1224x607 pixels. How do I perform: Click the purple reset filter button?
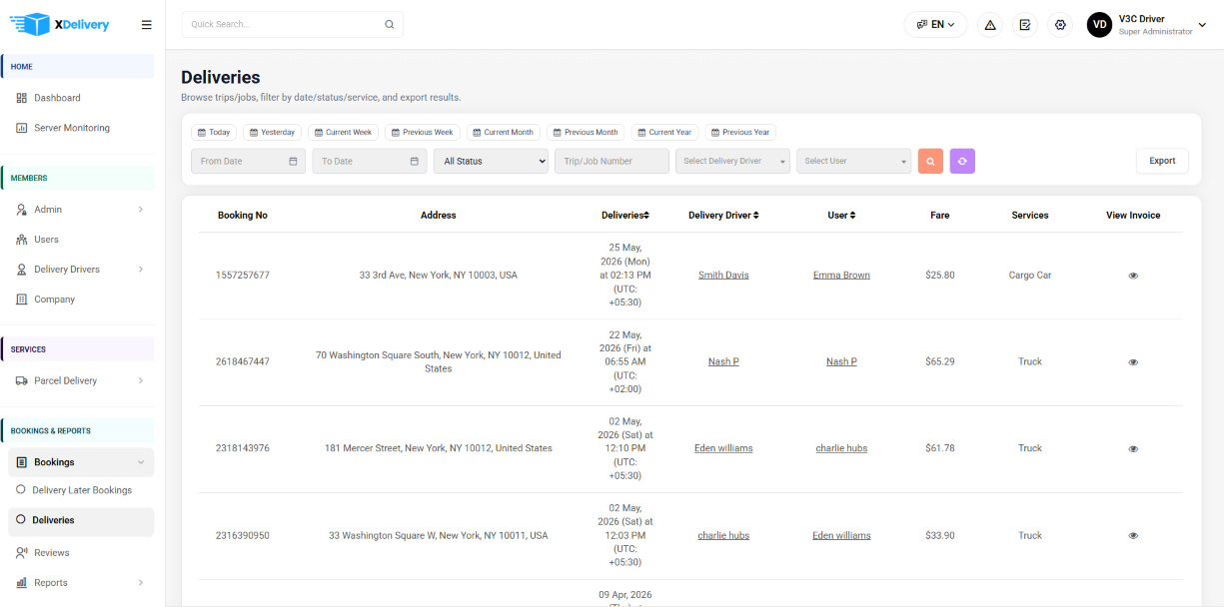(x=962, y=161)
